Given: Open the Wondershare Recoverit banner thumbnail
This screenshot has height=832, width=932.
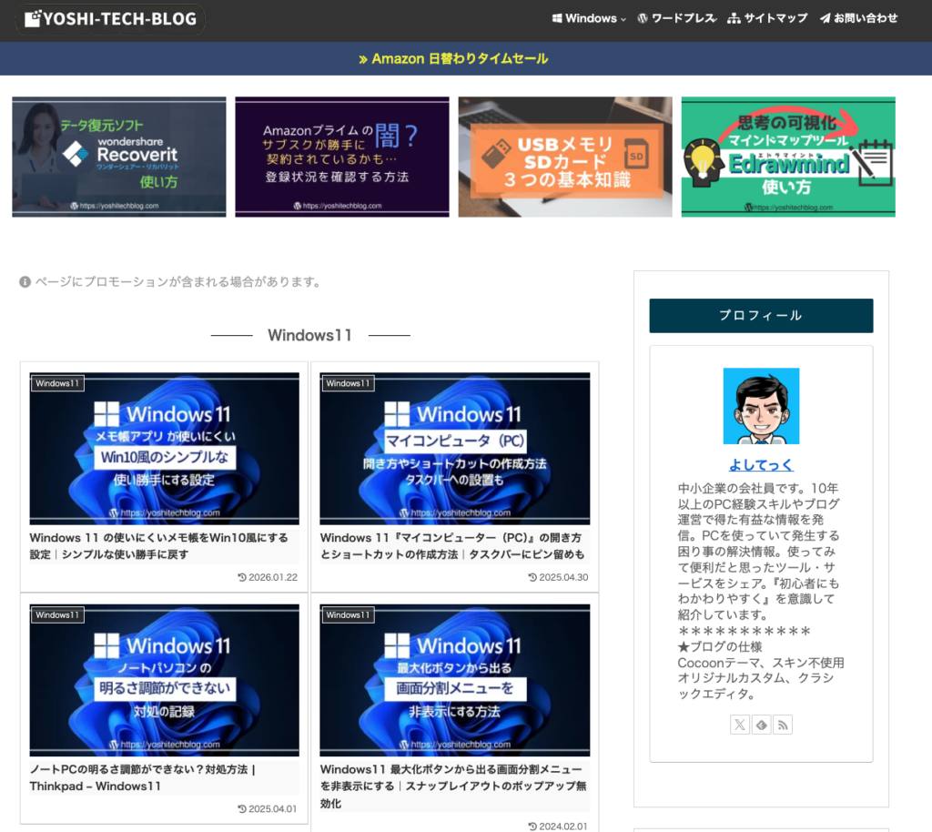Looking at the screenshot, I should point(119,157).
